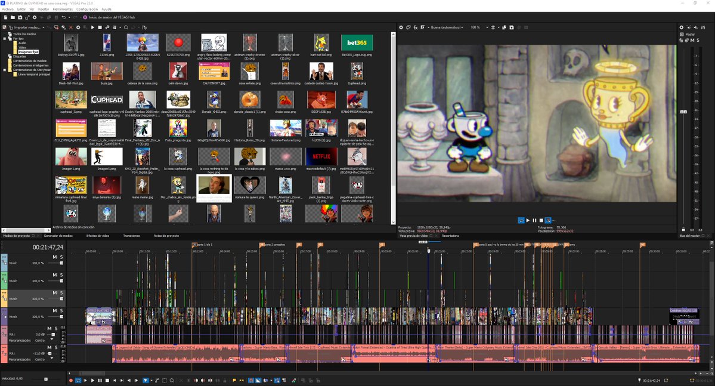Open master bus properties with the gear icon
The height and width of the screenshot is (386, 715).
681,27
